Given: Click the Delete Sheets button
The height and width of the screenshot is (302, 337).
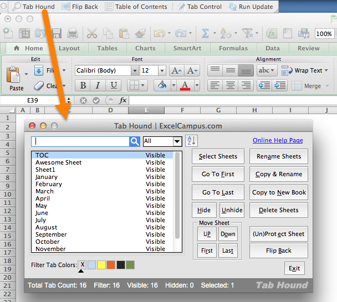Looking at the screenshot, I should click(x=278, y=210).
